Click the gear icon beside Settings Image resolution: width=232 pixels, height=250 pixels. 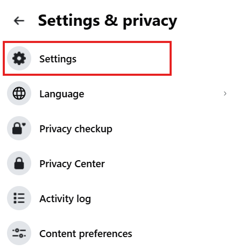coord(19,59)
